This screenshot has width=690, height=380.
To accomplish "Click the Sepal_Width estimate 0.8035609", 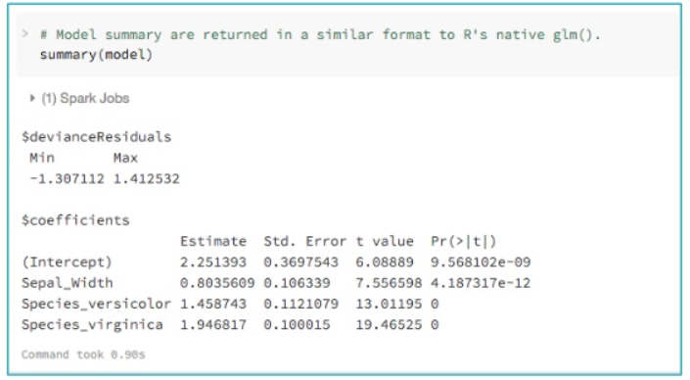I will [217, 283].
